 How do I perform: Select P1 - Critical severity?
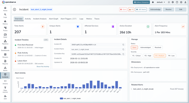(x=137, y=55)
